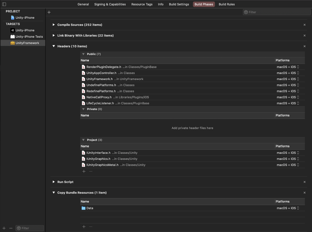Click the add build phase plus button
The width and height of the screenshot is (312, 232).
coord(49,12)
